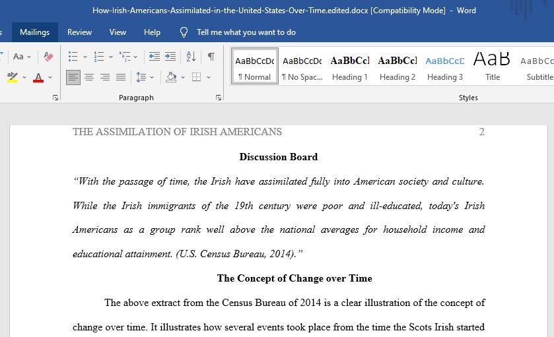Click the Discussion Board heading

(x=279, y=157)
